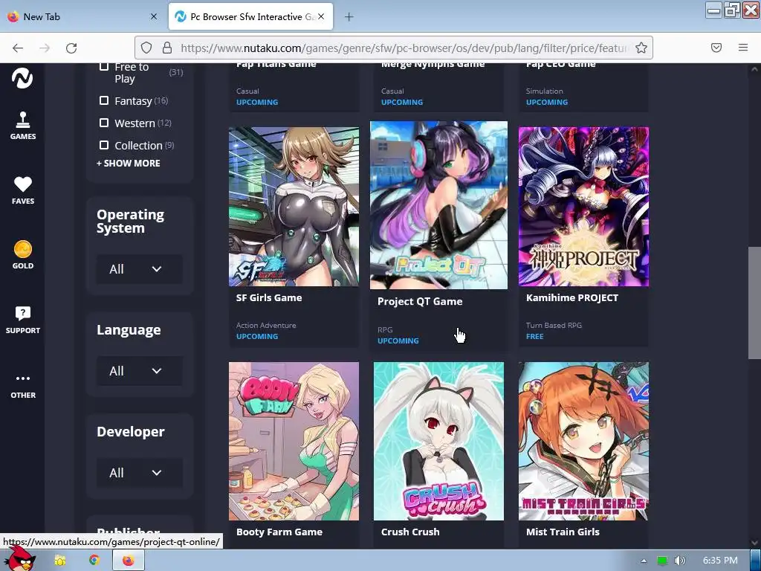Click the Language filter heading
The image size is (761, 571).
pyautogui.click(x=129, y=329)
